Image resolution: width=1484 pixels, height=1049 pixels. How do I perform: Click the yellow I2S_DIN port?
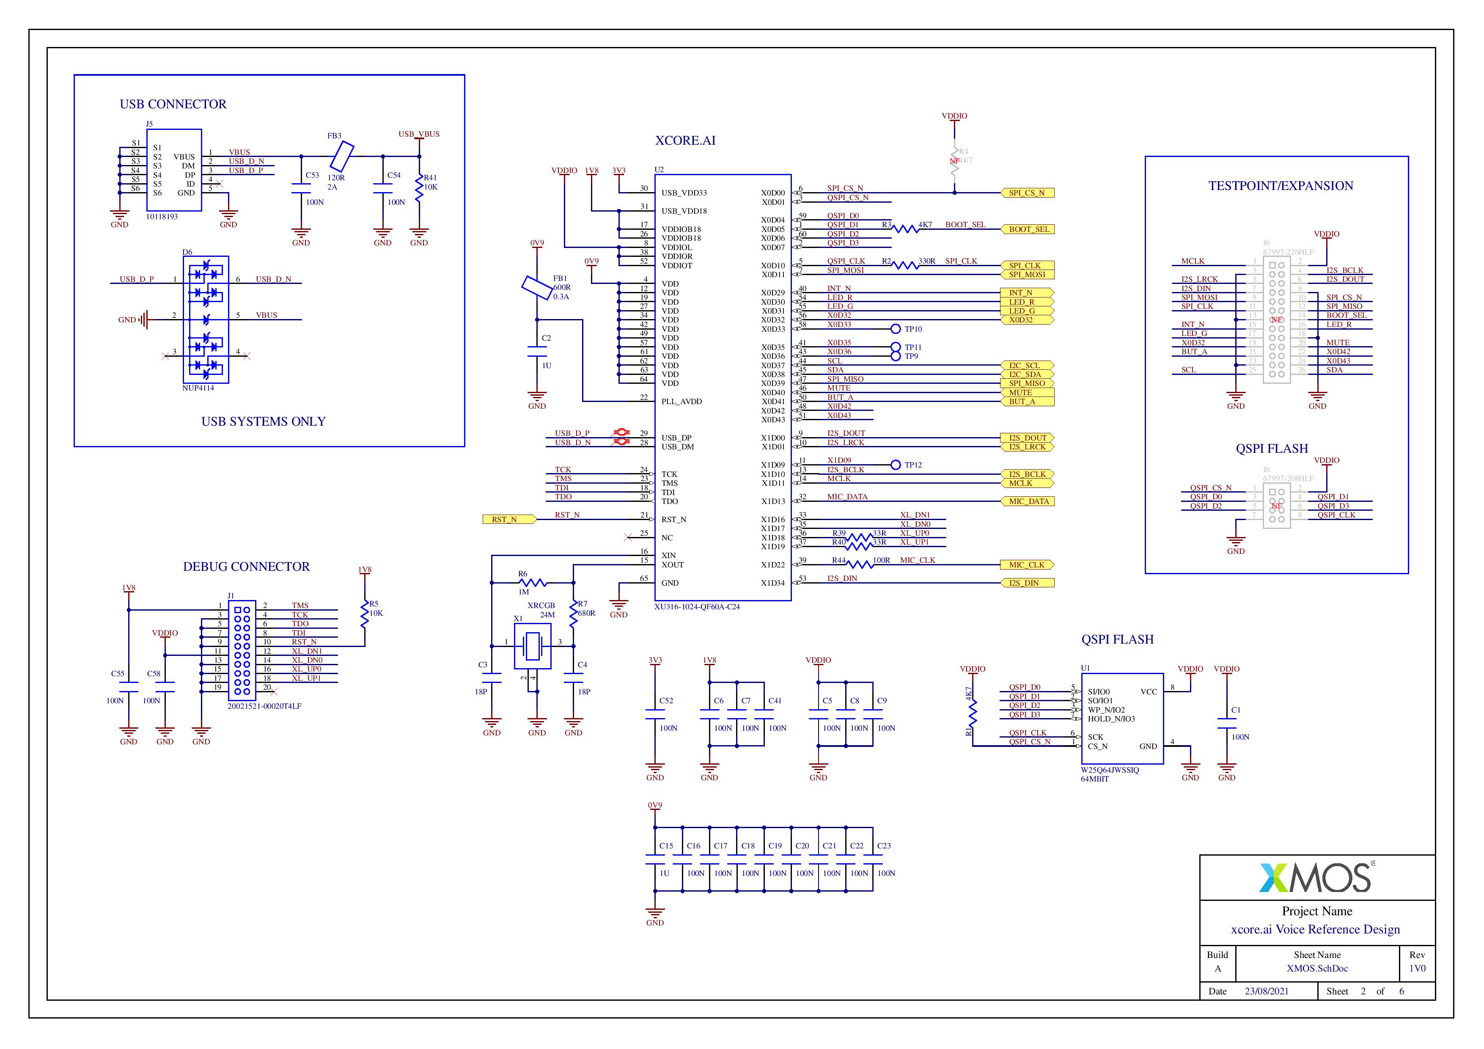pyautogui.click(x=1027, y=582)
